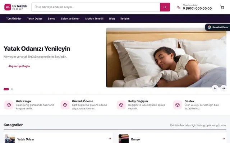Image resolution: width=230 pixels, height=143 pixels.
Task: Open Blog menu item
Action: tap(112, 19)
